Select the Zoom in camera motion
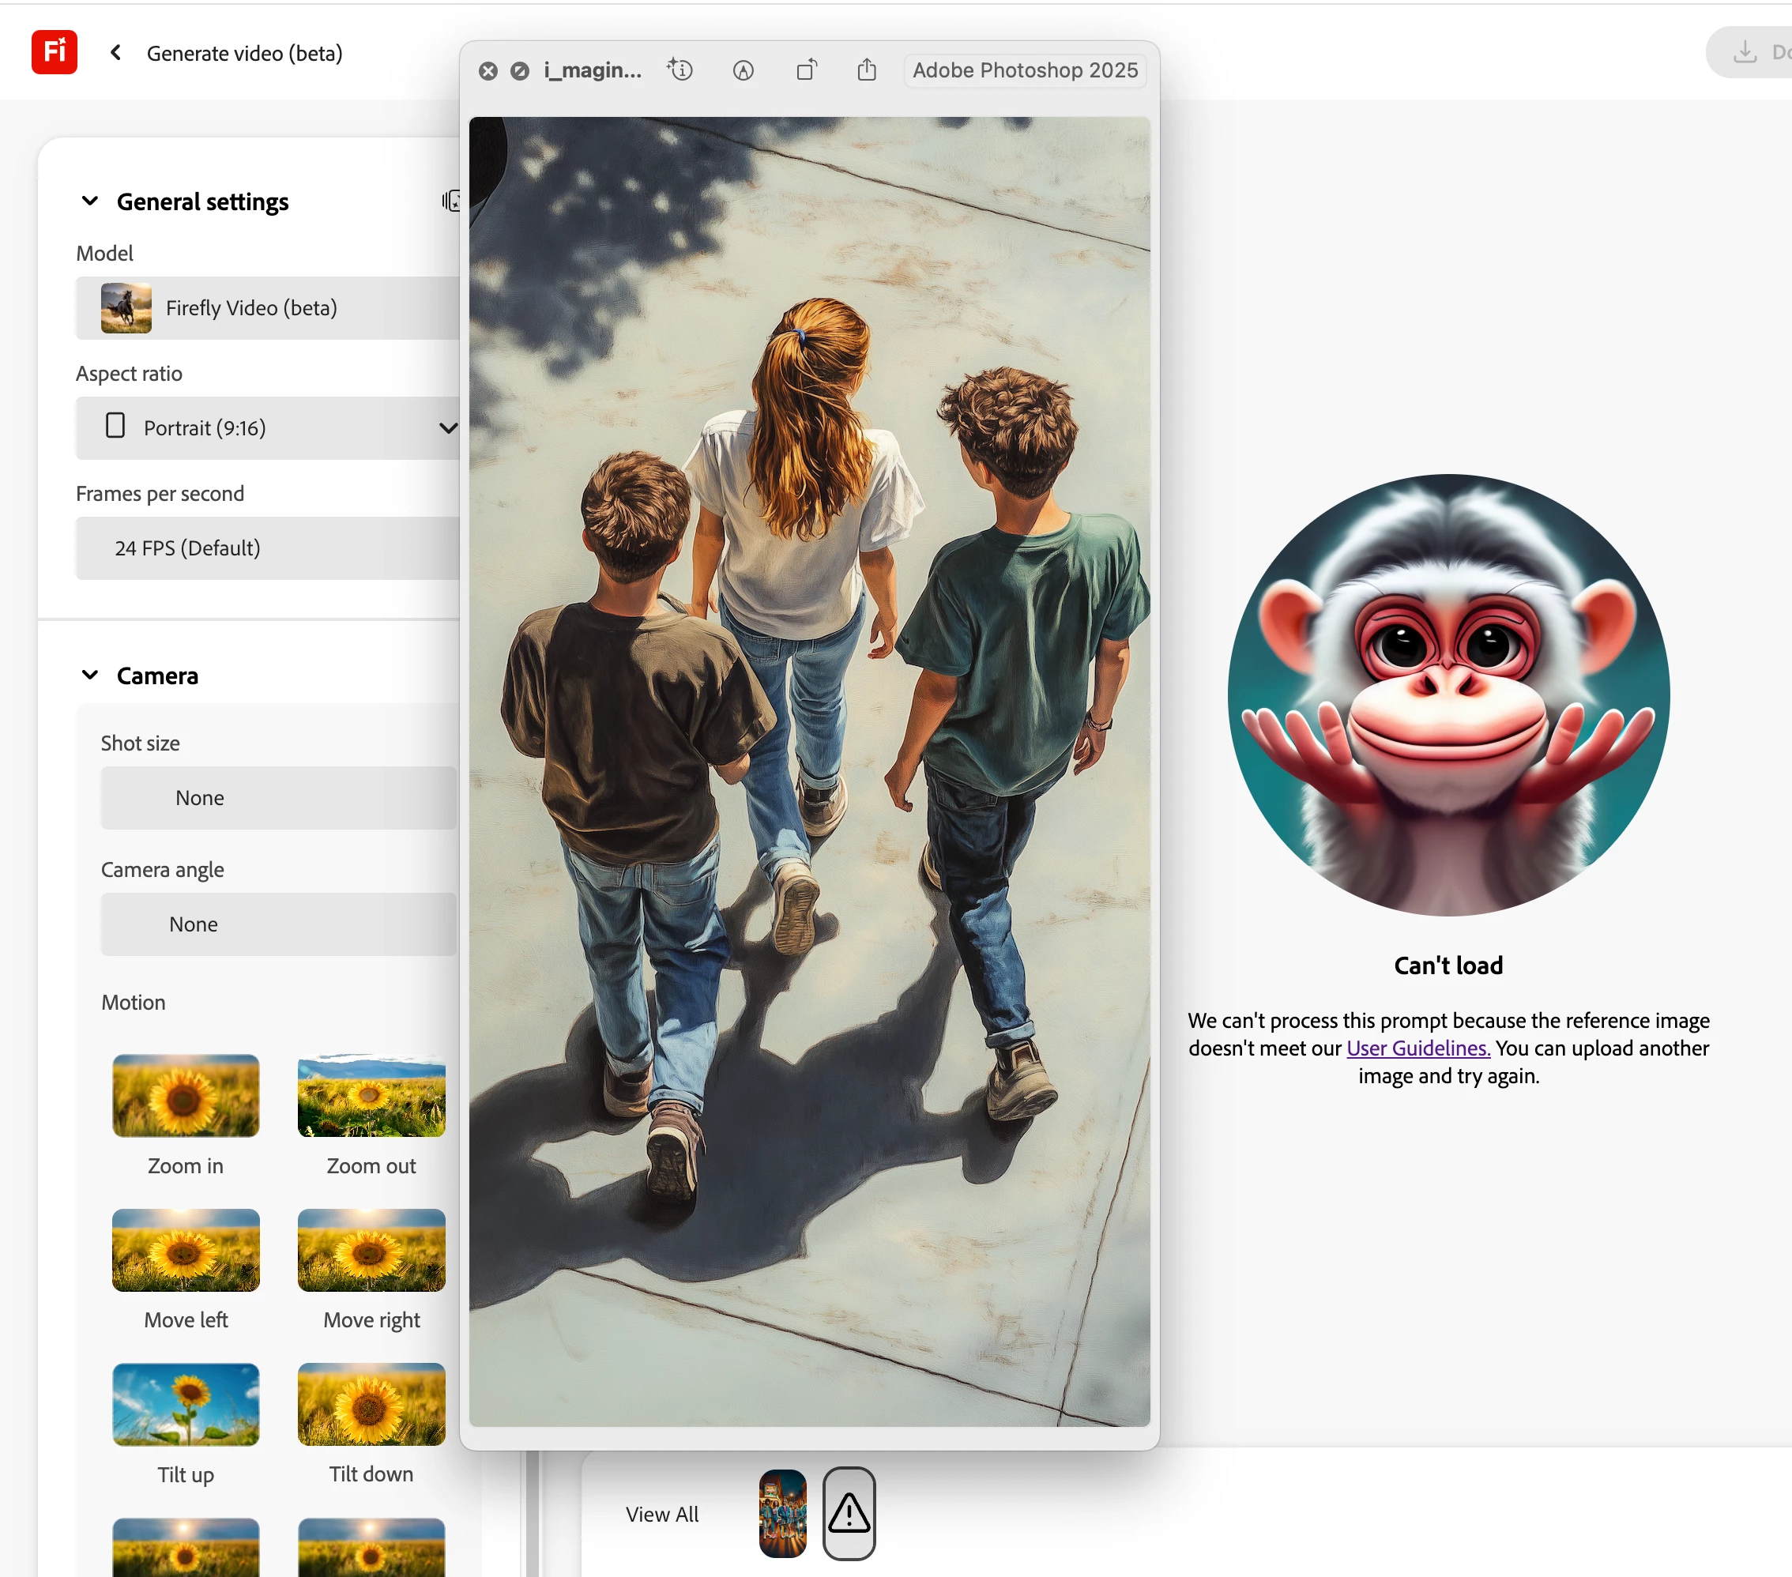Image resolution: width=1792 pixels, height=1577 pixels. (x=186, y=1096)
